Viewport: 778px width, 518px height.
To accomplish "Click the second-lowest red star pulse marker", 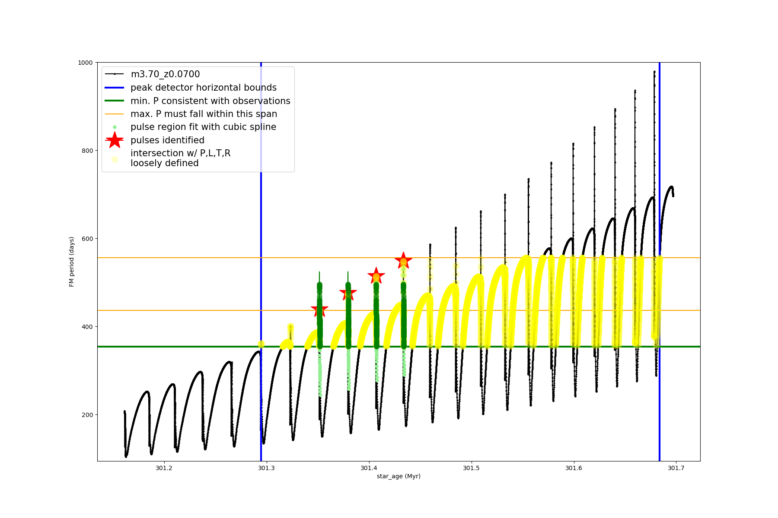I will tap(348, 294).
